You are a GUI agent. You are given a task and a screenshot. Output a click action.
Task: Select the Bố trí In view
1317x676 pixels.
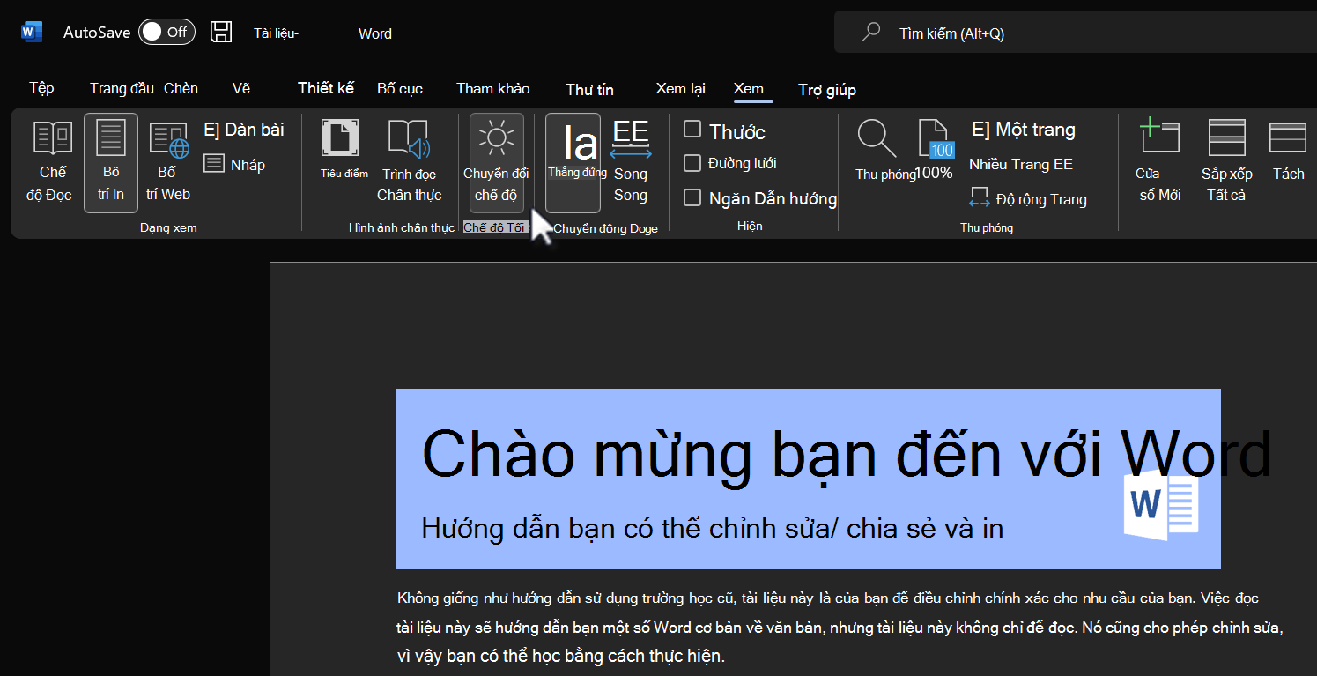tap(111, 163)
